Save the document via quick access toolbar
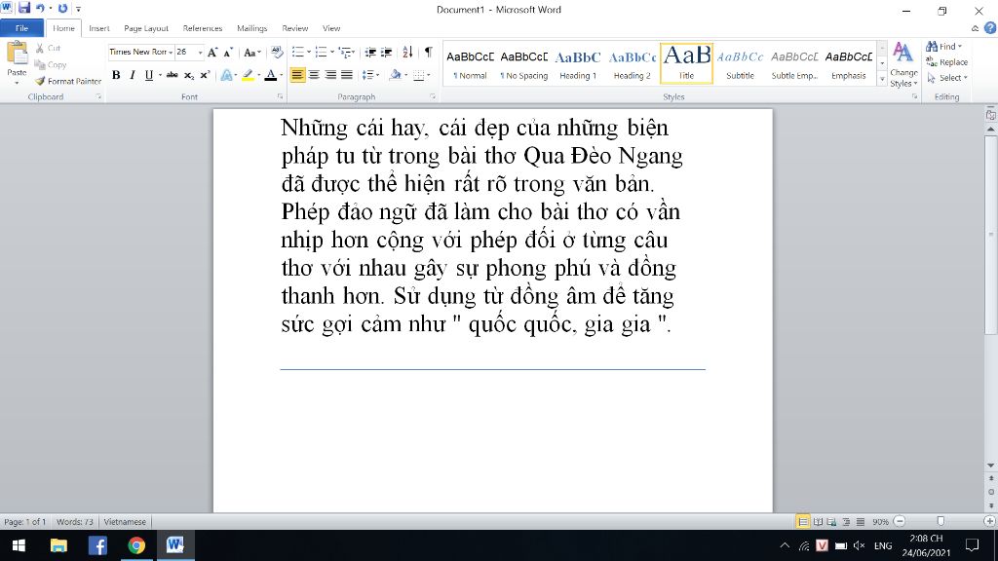This screenshot has width=998, height=561. pyautogui.click(x=24, y=8)
